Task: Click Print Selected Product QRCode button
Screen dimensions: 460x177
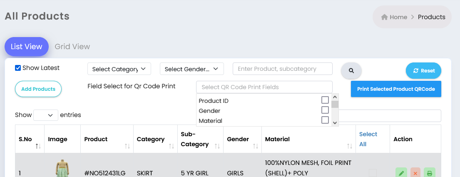Action: coord(396,89)
